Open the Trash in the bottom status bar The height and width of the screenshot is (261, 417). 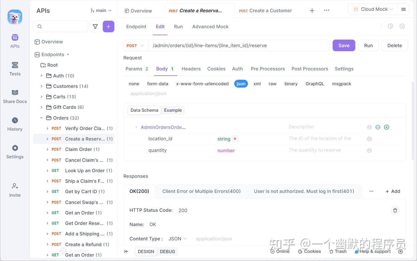tap(338, 251)
